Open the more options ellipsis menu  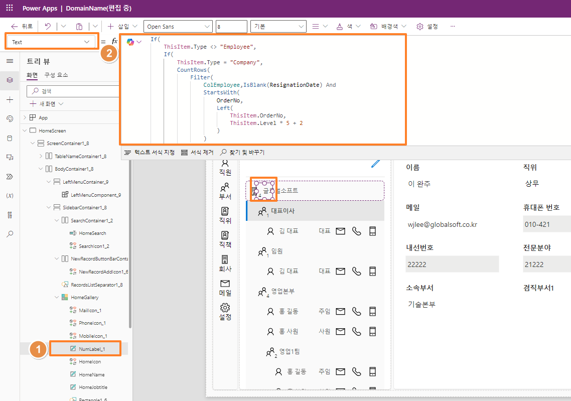453,26
